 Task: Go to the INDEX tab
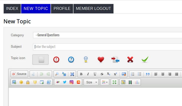pyautogui.click(x=12, y=8)
